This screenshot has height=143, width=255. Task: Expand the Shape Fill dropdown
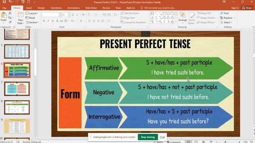(x=205, y=13)
